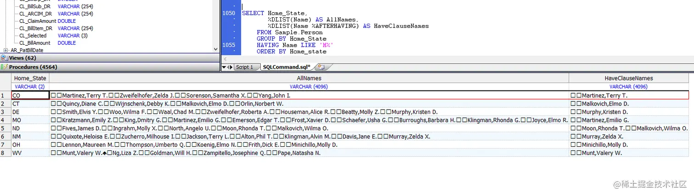Select result row number 4
694x196 pixels.
click(6, 120)
